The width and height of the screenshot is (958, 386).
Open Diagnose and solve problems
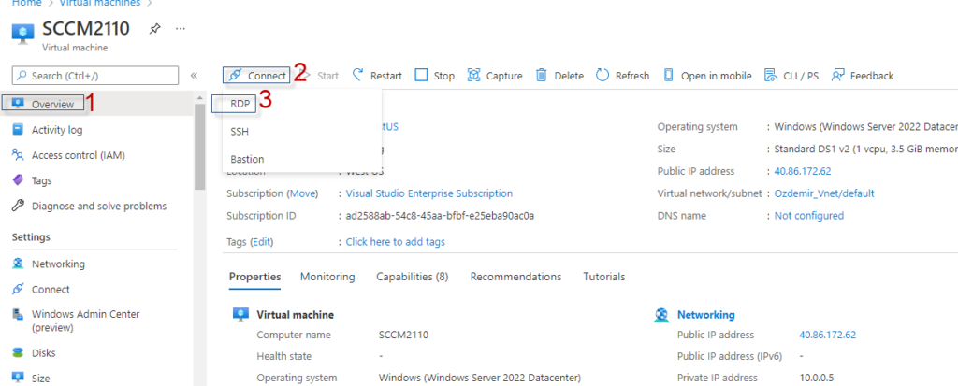99,207
